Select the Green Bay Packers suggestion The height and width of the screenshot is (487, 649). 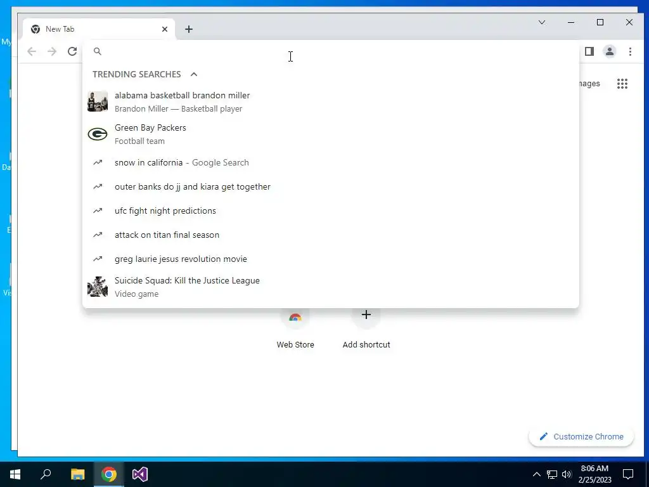(x=331, y=134)
